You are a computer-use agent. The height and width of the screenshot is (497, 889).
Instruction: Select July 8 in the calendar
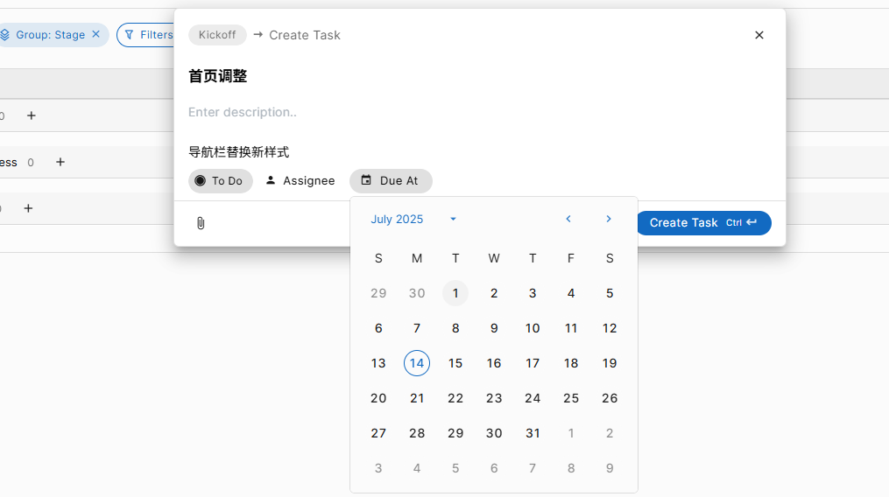coord(455,328)
